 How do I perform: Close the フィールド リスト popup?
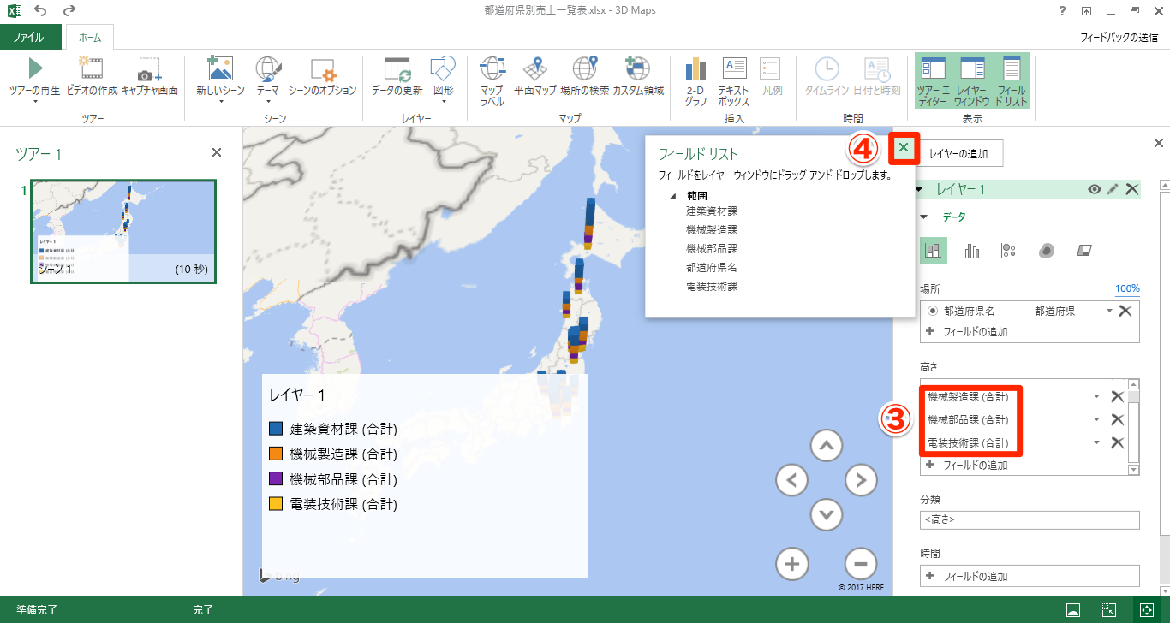point(904,148)
